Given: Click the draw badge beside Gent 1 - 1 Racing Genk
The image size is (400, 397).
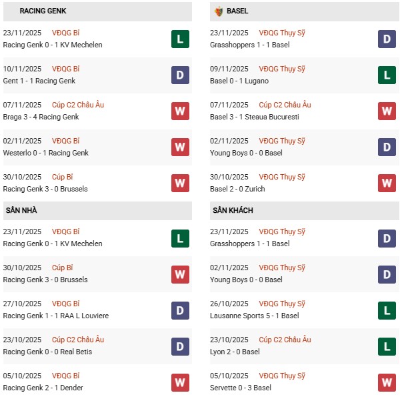Looking at the screenshot, I should click(x=180, y=75).
